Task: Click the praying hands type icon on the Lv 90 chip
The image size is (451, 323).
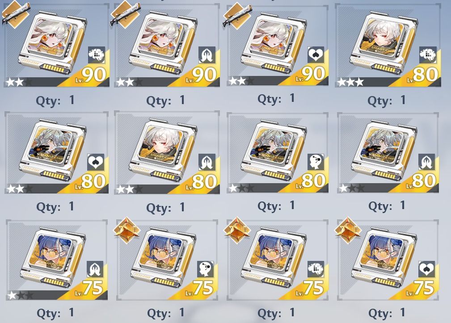Action: 207,55
